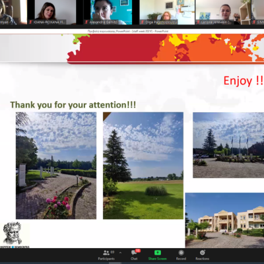Click the Reactions text label
This screenshot has width=264, height=264.
pos(203,259)
